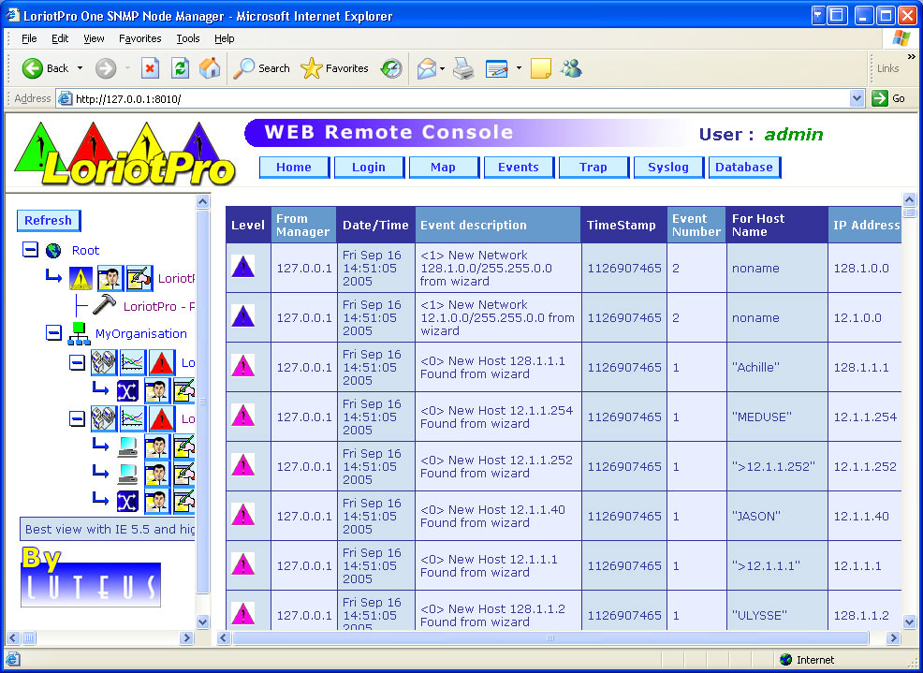Image resolution: width=923 pixels, height=673 pixels.
Task: Expand the Links toolbar chevron
Action: 912,57
